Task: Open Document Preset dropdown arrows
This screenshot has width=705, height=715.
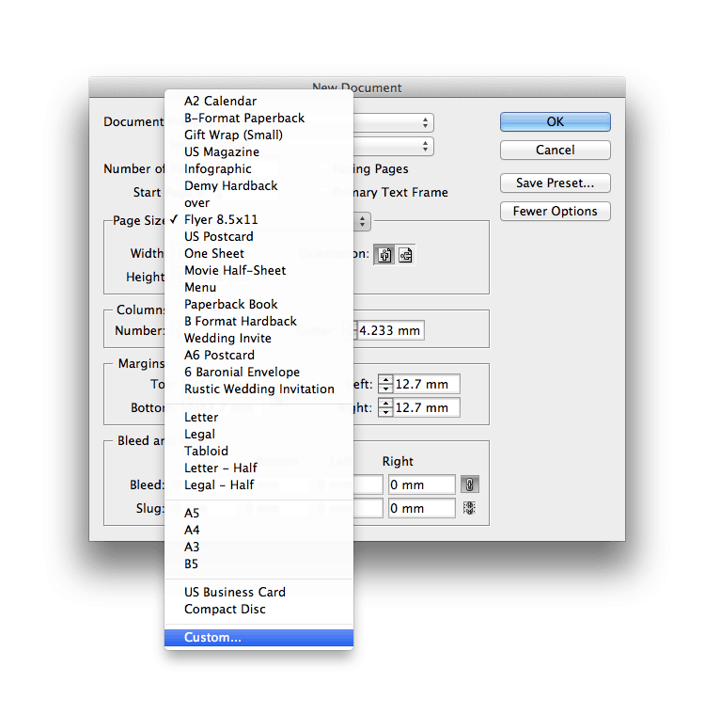Action: coord(425,122)
